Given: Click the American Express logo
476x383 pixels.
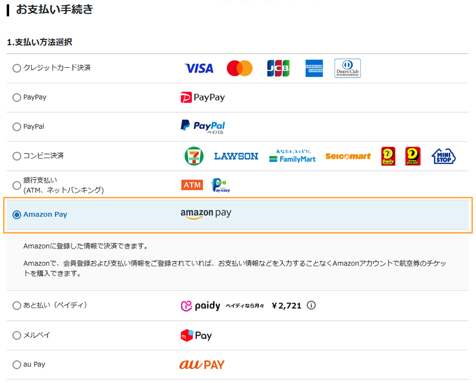Looking at the screenshot, I should [314, 68].
